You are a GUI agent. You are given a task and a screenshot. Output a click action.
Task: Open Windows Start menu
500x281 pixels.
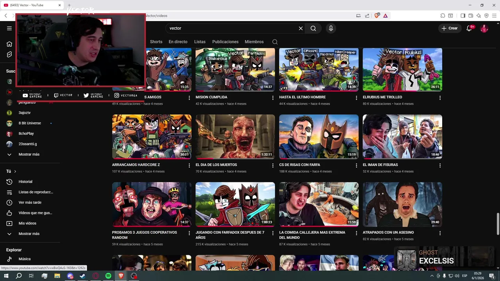point(6,276)
